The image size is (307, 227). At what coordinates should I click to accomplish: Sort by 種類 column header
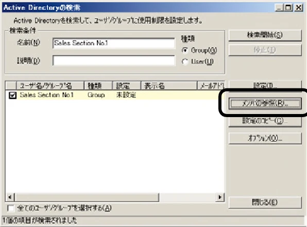98,86
